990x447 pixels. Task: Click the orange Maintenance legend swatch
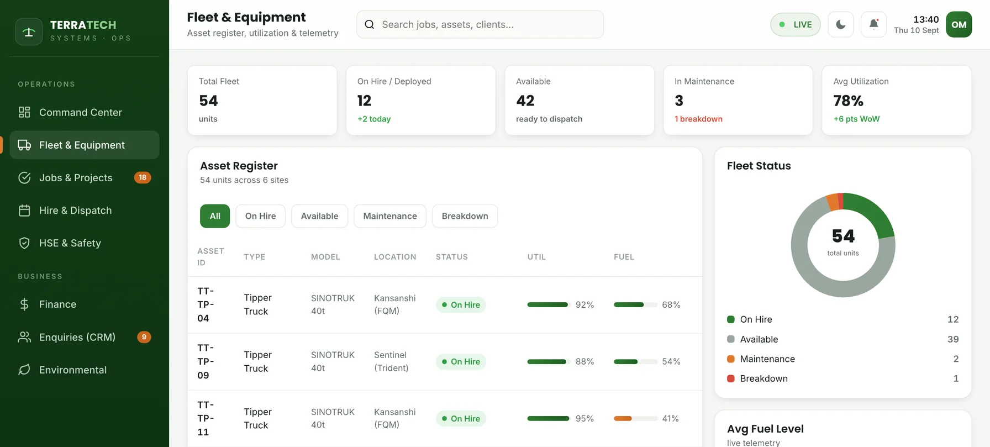click(730, 359)
